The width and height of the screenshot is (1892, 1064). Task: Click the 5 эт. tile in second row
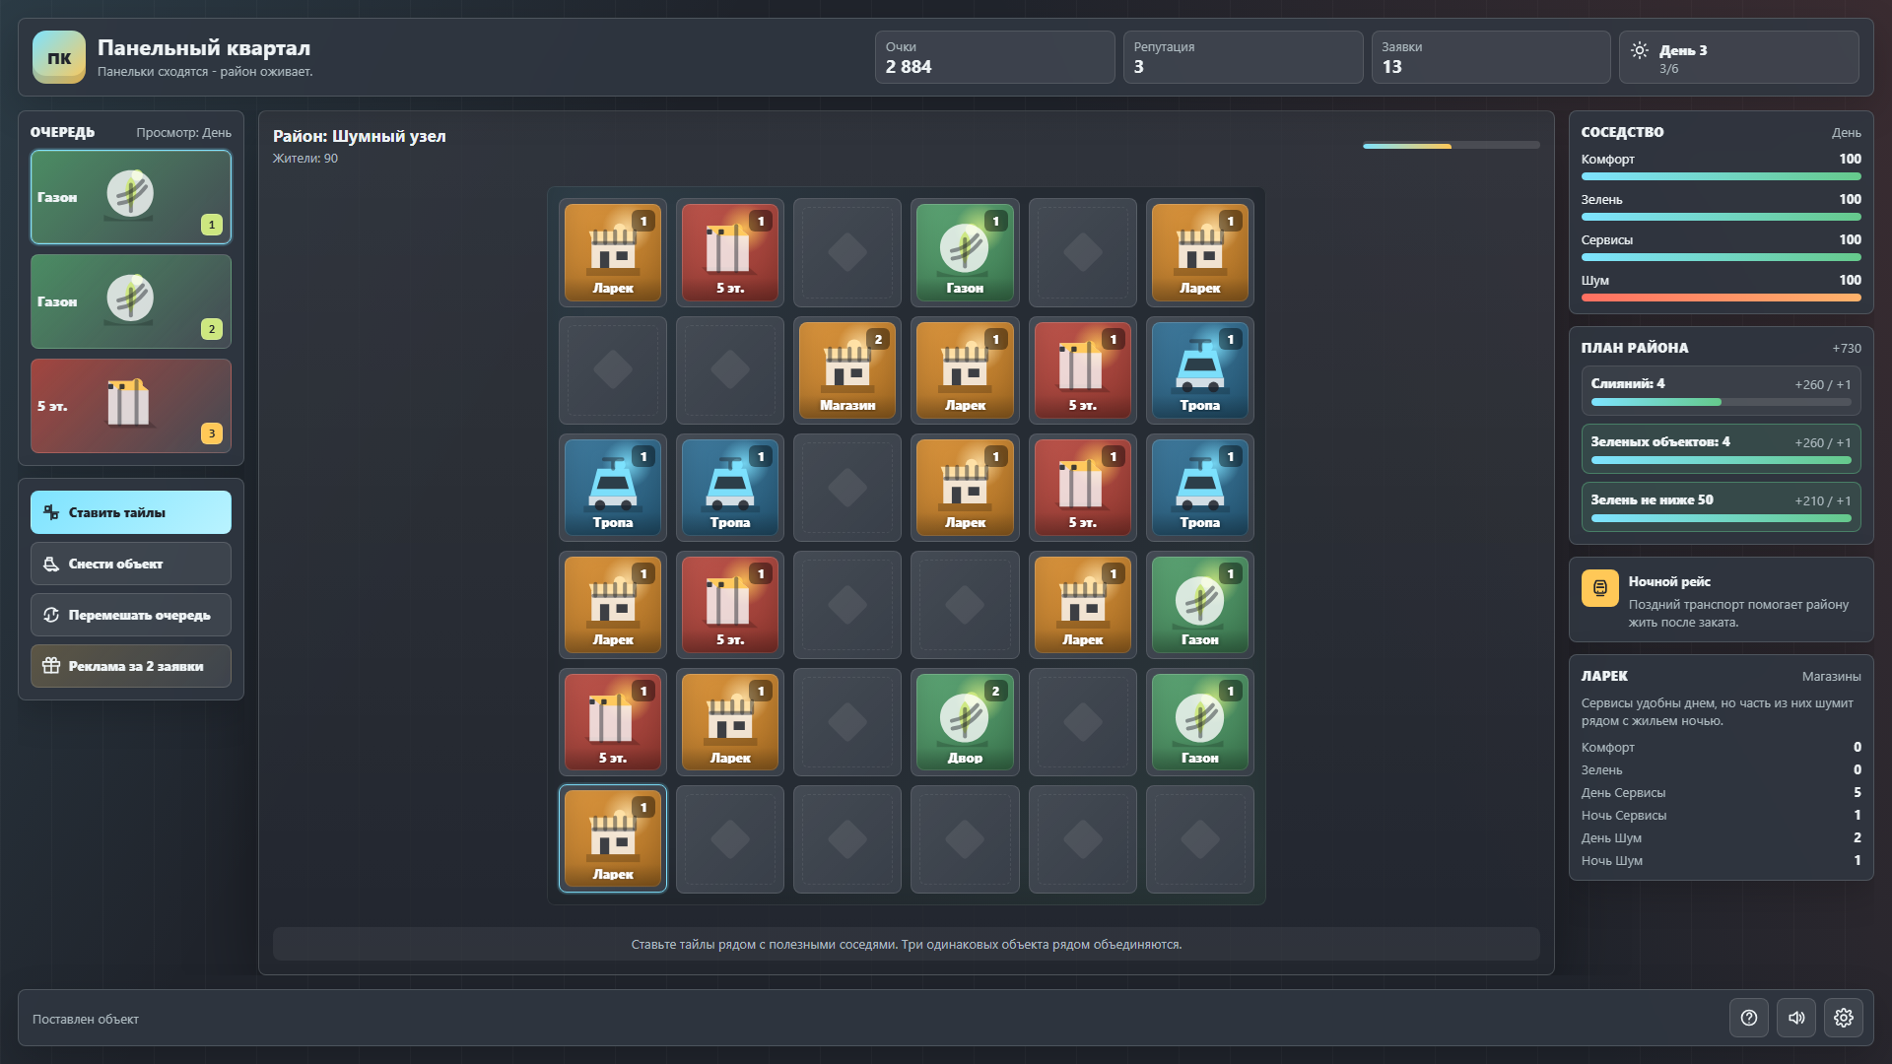tap(1082, 369)
